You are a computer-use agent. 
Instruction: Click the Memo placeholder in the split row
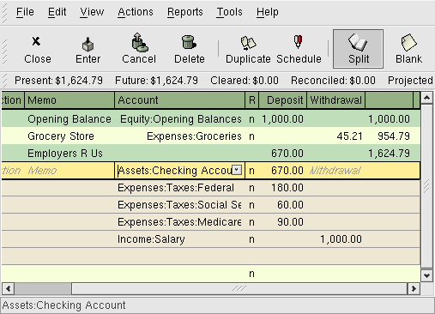(x=42, y=171)
